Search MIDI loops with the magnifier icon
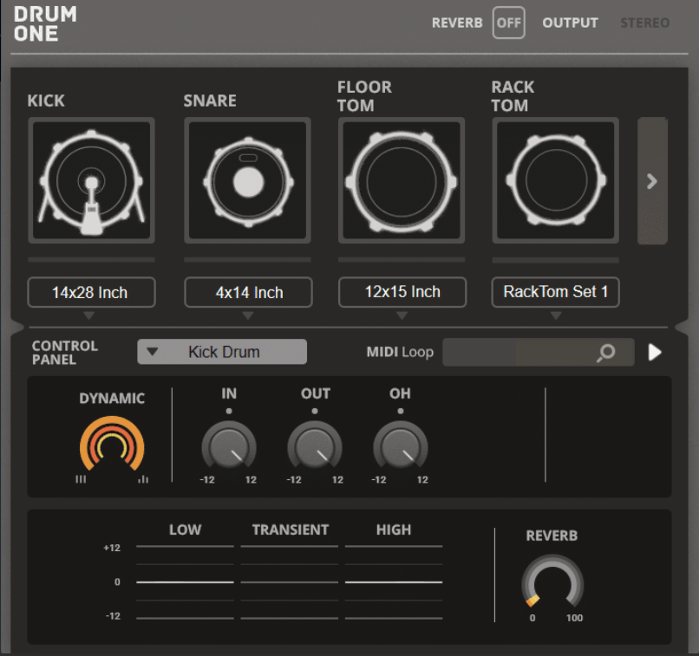This screenshot has width=699, height=656. pos(606,353)
